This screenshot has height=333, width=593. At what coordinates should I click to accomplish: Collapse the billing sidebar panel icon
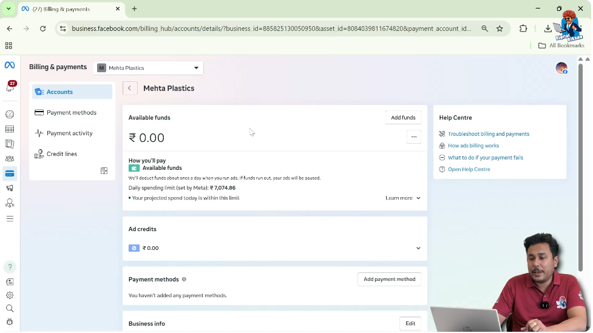tap(104, 171)
